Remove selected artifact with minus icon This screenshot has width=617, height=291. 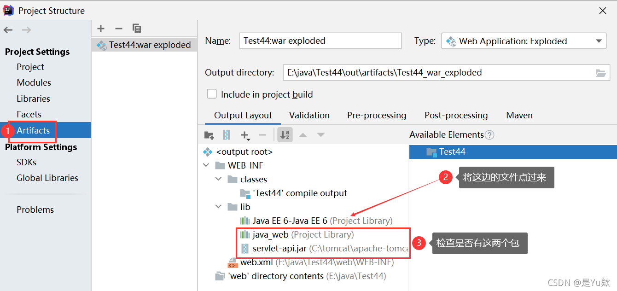pos(118,29)
